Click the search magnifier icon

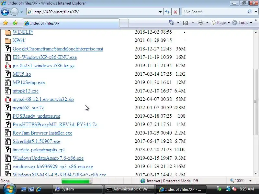tap(249, 12)
